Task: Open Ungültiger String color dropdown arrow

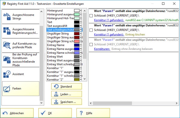Action: tap(81, 34)
